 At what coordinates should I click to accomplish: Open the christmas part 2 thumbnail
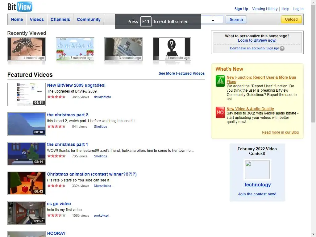point(27,124)
